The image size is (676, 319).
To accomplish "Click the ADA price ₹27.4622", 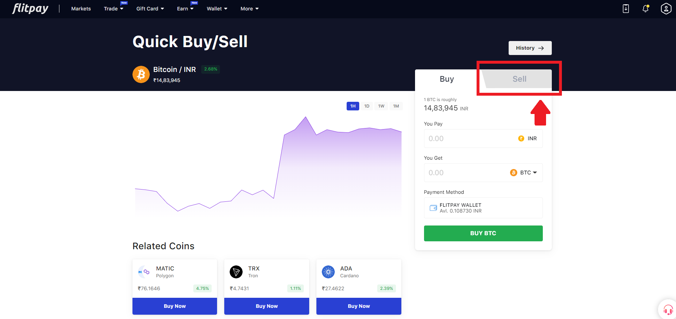I will click(x=333, y=288).
